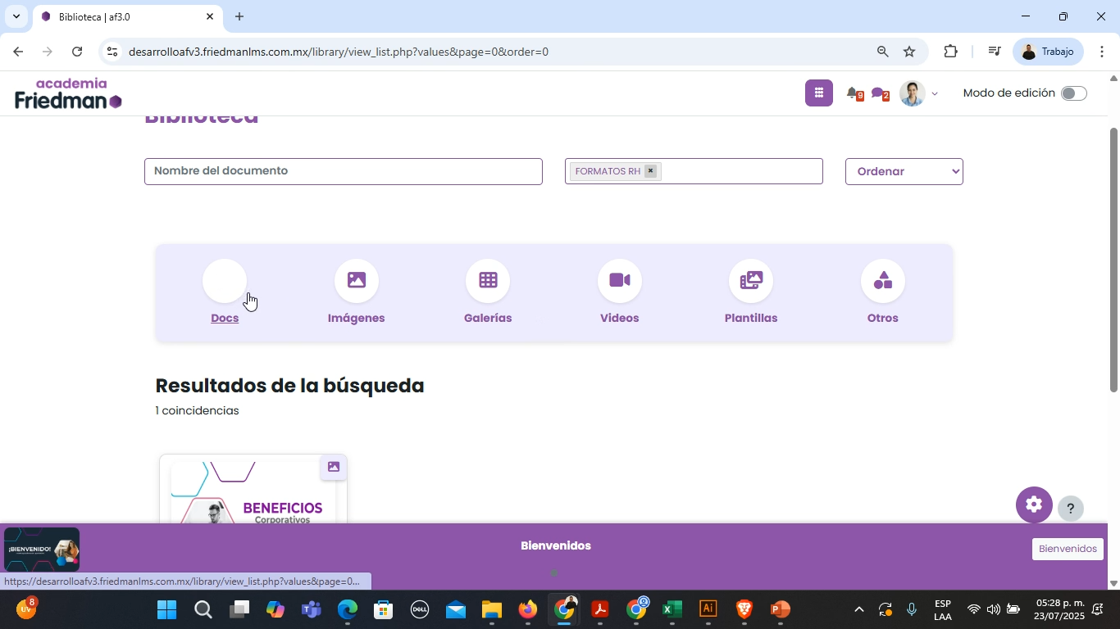Open the Windows Start menu
Screen dimensions: 1120x629
tap(167, 609)
